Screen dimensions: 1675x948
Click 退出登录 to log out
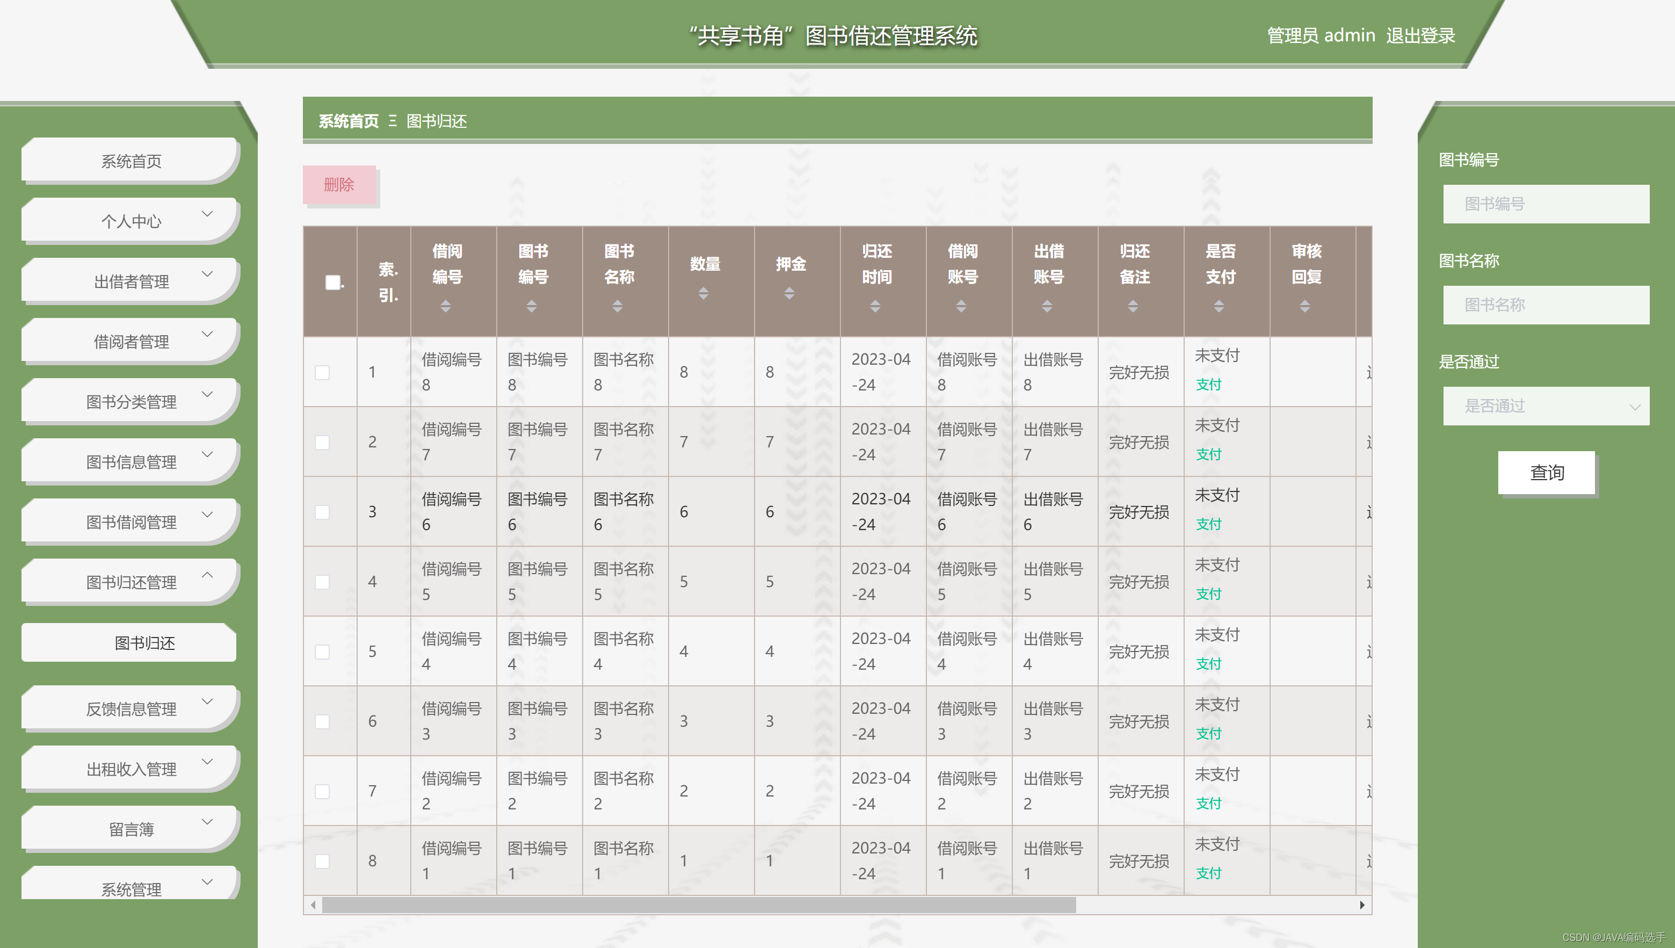[1420, 36]
